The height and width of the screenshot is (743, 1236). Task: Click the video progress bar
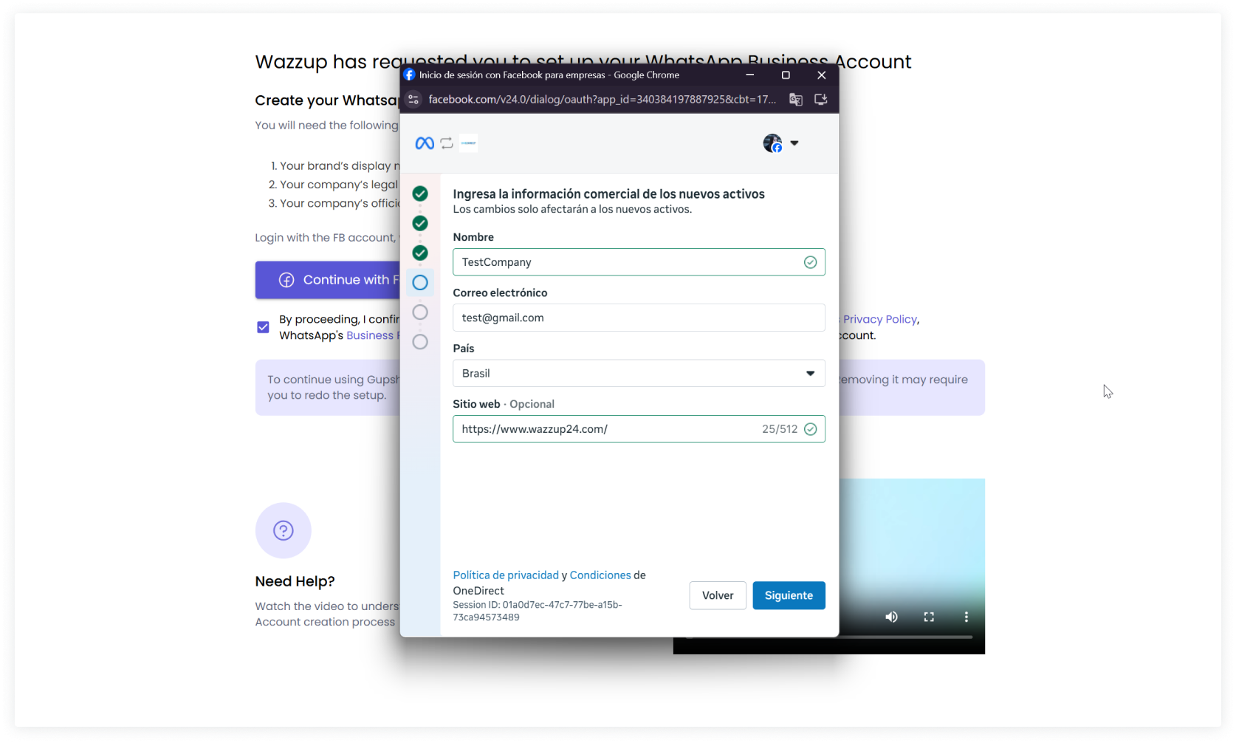pyautogui.click(x=906, y=637)
